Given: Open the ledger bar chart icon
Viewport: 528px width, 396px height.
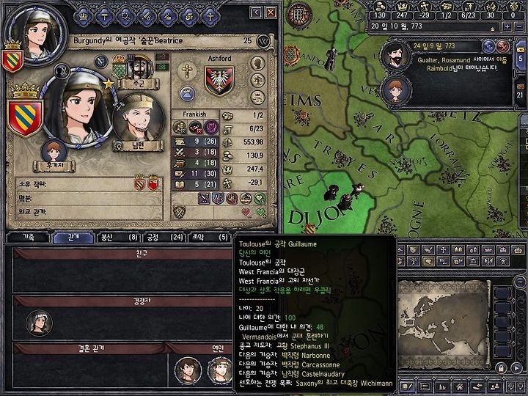Looking at the screenshot, I should (441, 387).
